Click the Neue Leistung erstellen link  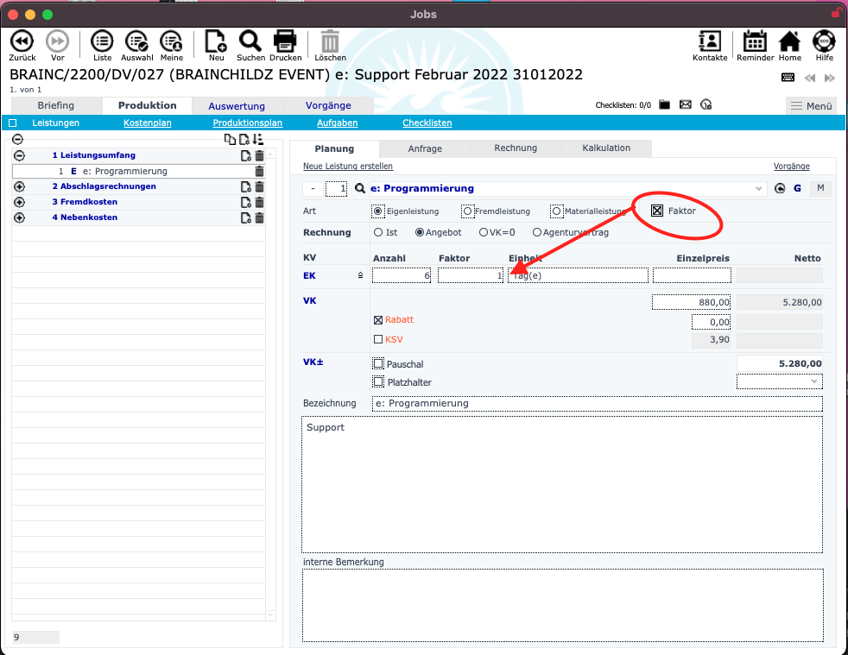click(x=347, y=166)
